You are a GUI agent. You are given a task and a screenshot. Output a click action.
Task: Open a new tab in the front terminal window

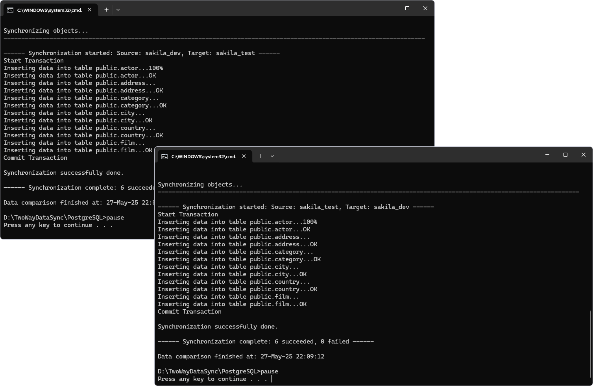pos(260,156)
